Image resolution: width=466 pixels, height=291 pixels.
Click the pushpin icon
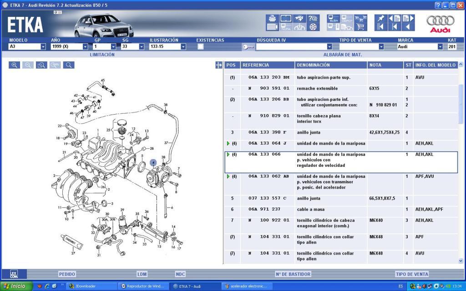pyautogui.click(x=381, y=18)
